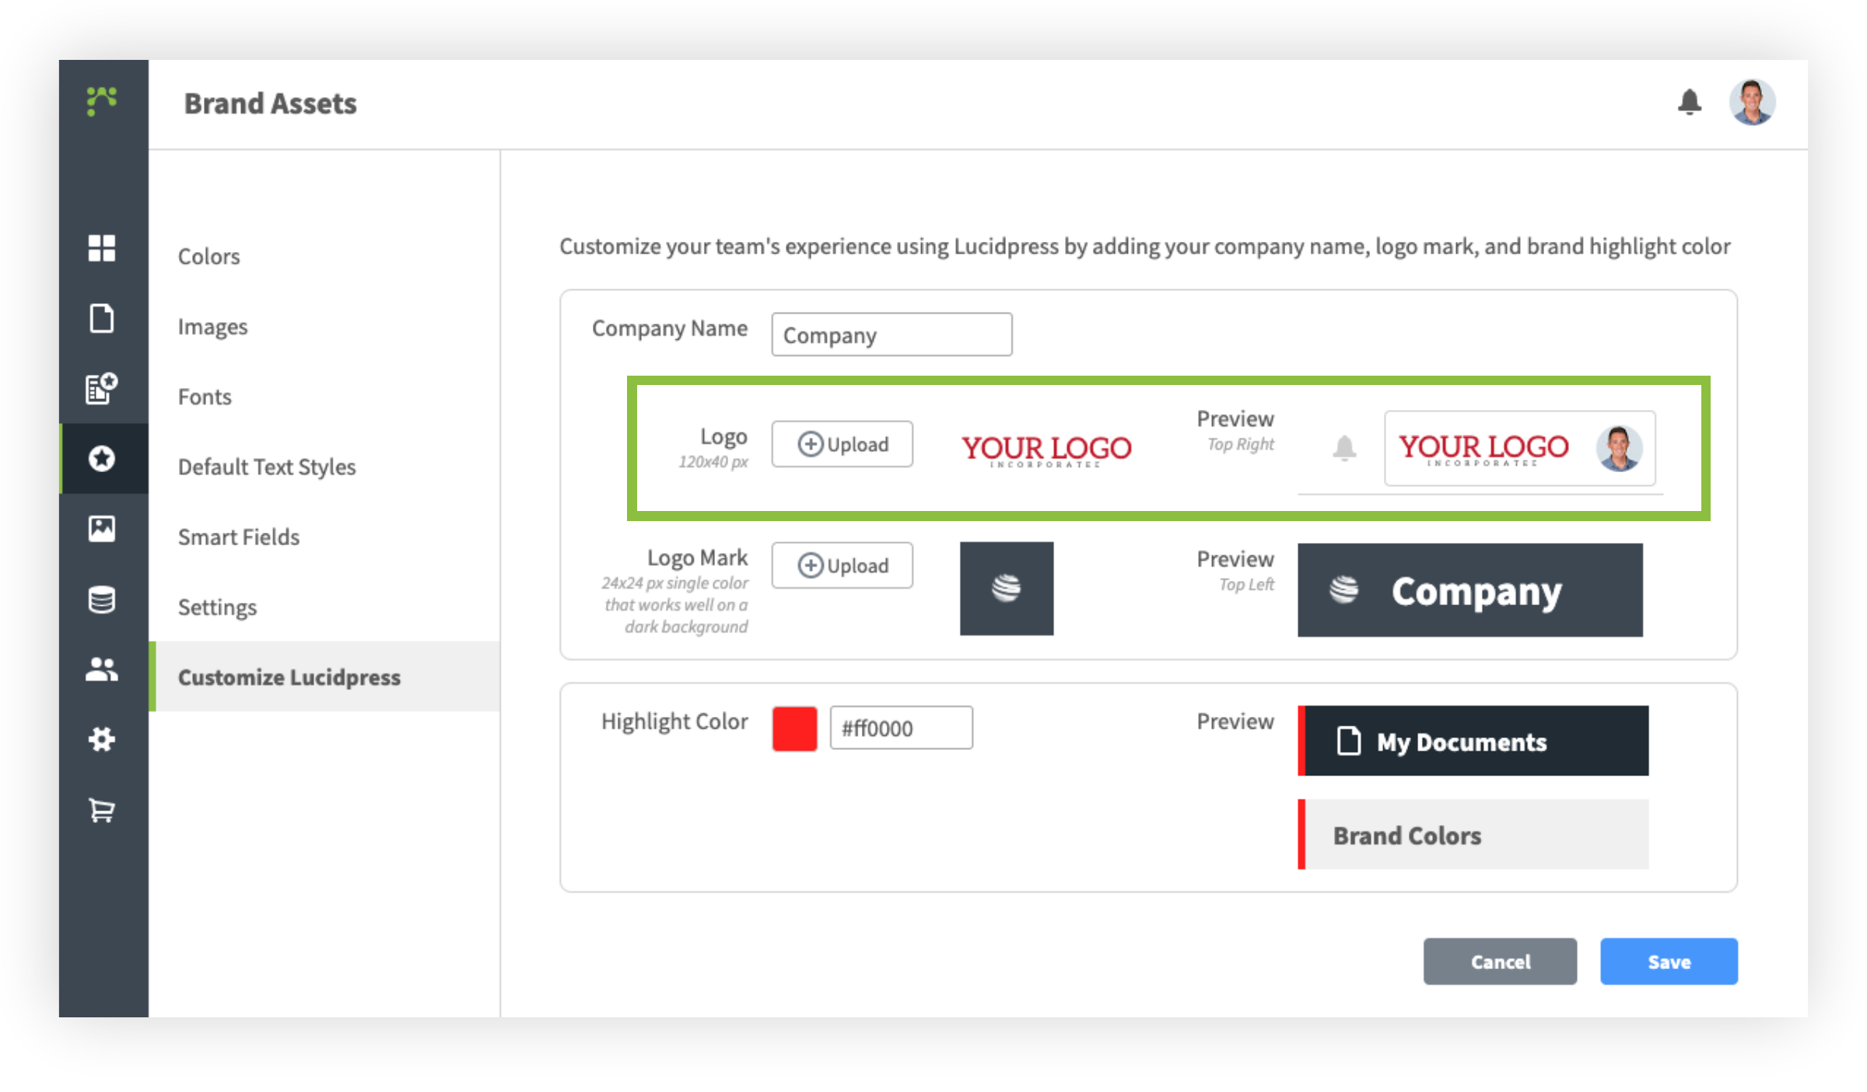Open the dashboard grid icon in sidebar

click(x=102, y=248)
